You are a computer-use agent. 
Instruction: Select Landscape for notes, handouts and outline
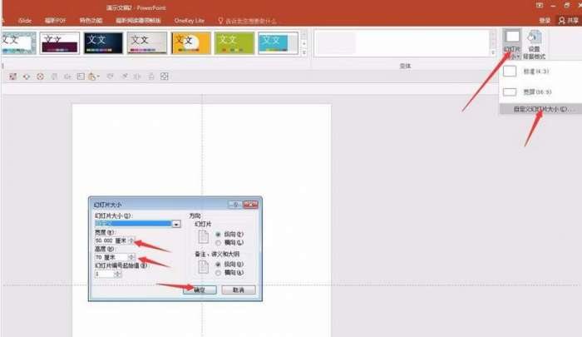point(218,273)
